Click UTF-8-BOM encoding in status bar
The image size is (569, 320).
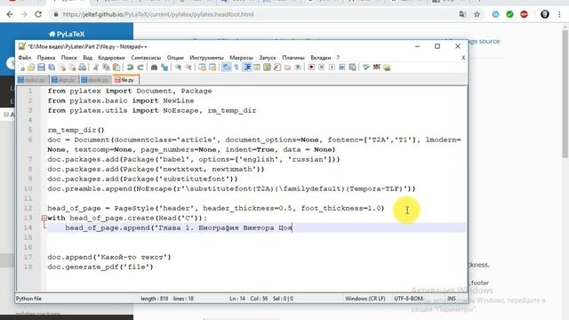pyautogui.click(x=408, y=299)
